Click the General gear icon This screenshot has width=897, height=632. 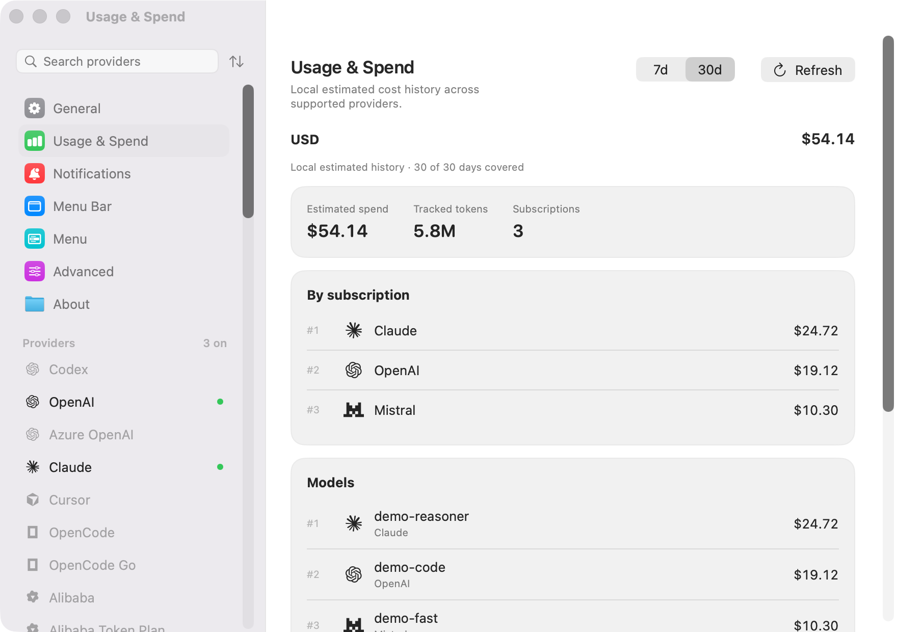coord(35,108)
